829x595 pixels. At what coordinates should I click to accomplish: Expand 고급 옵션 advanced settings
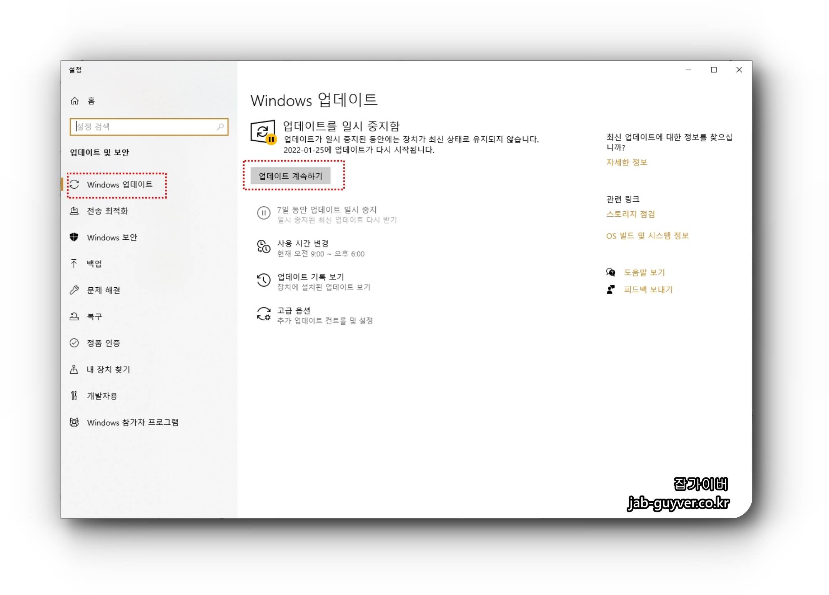click(x=294, y=311)
